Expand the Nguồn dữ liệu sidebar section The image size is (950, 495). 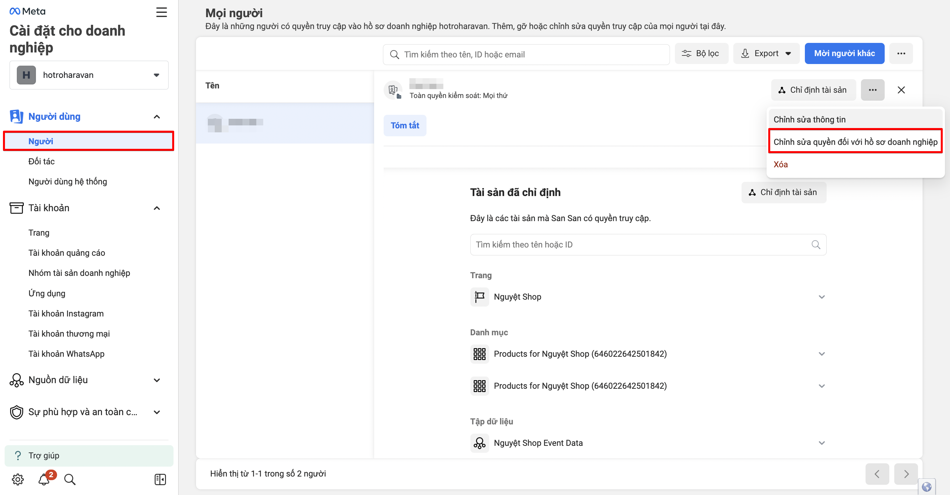point(157,380)
